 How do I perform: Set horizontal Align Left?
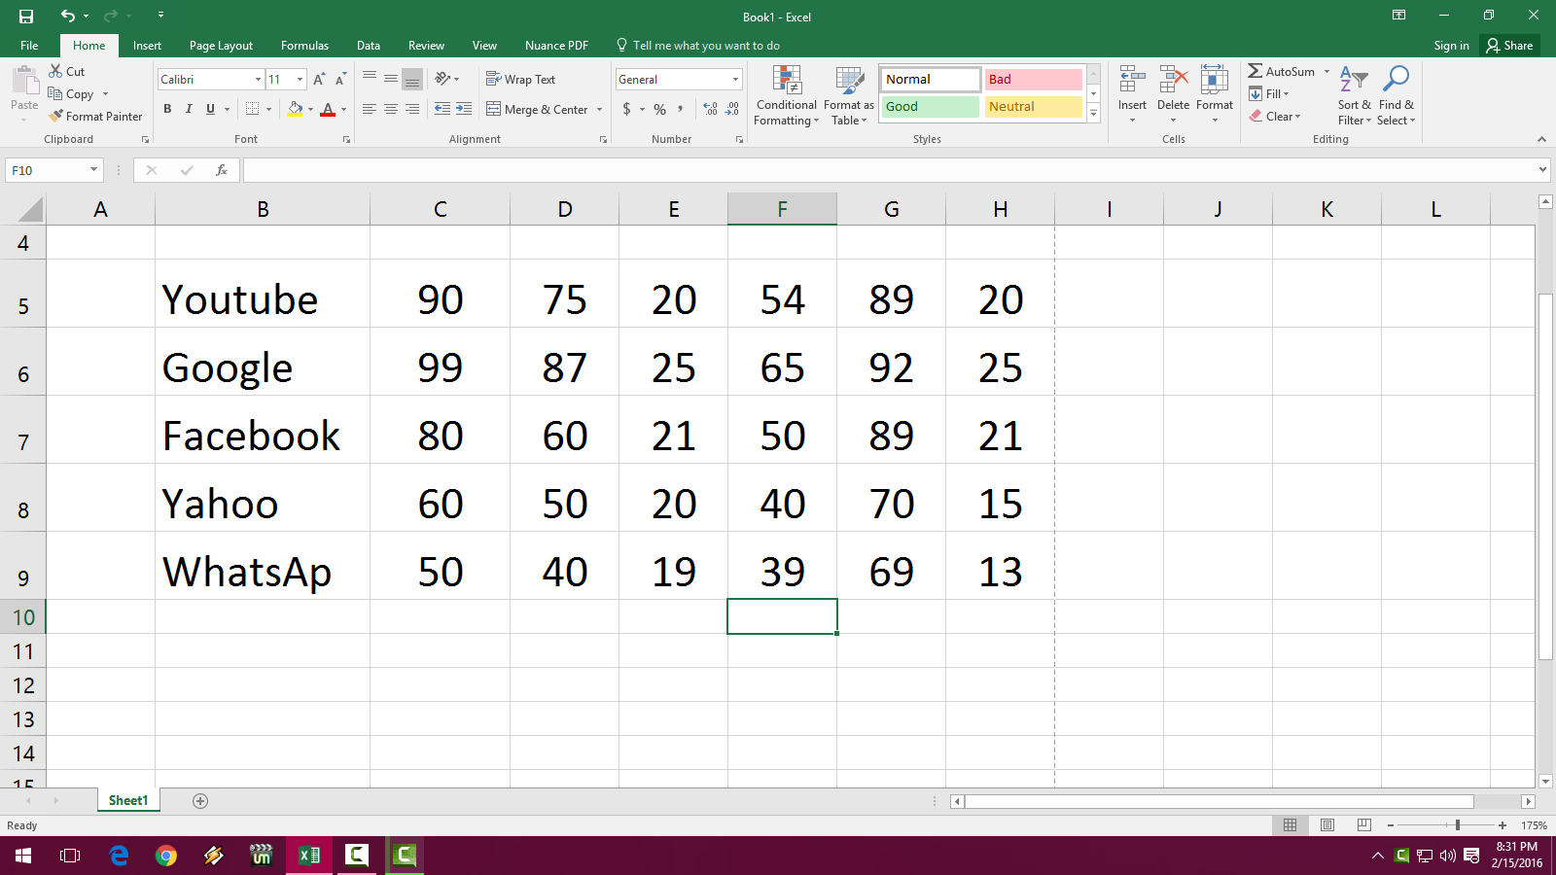click(x=370, y=109)
